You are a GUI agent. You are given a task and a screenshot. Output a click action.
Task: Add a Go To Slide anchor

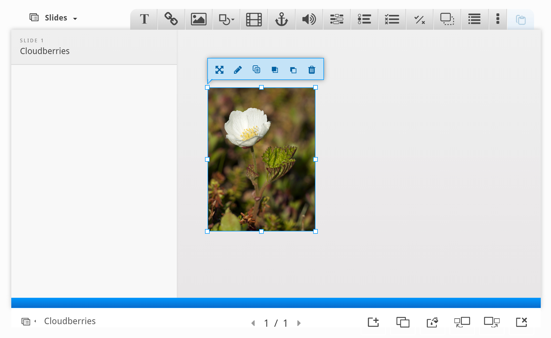tap(281, 19)
